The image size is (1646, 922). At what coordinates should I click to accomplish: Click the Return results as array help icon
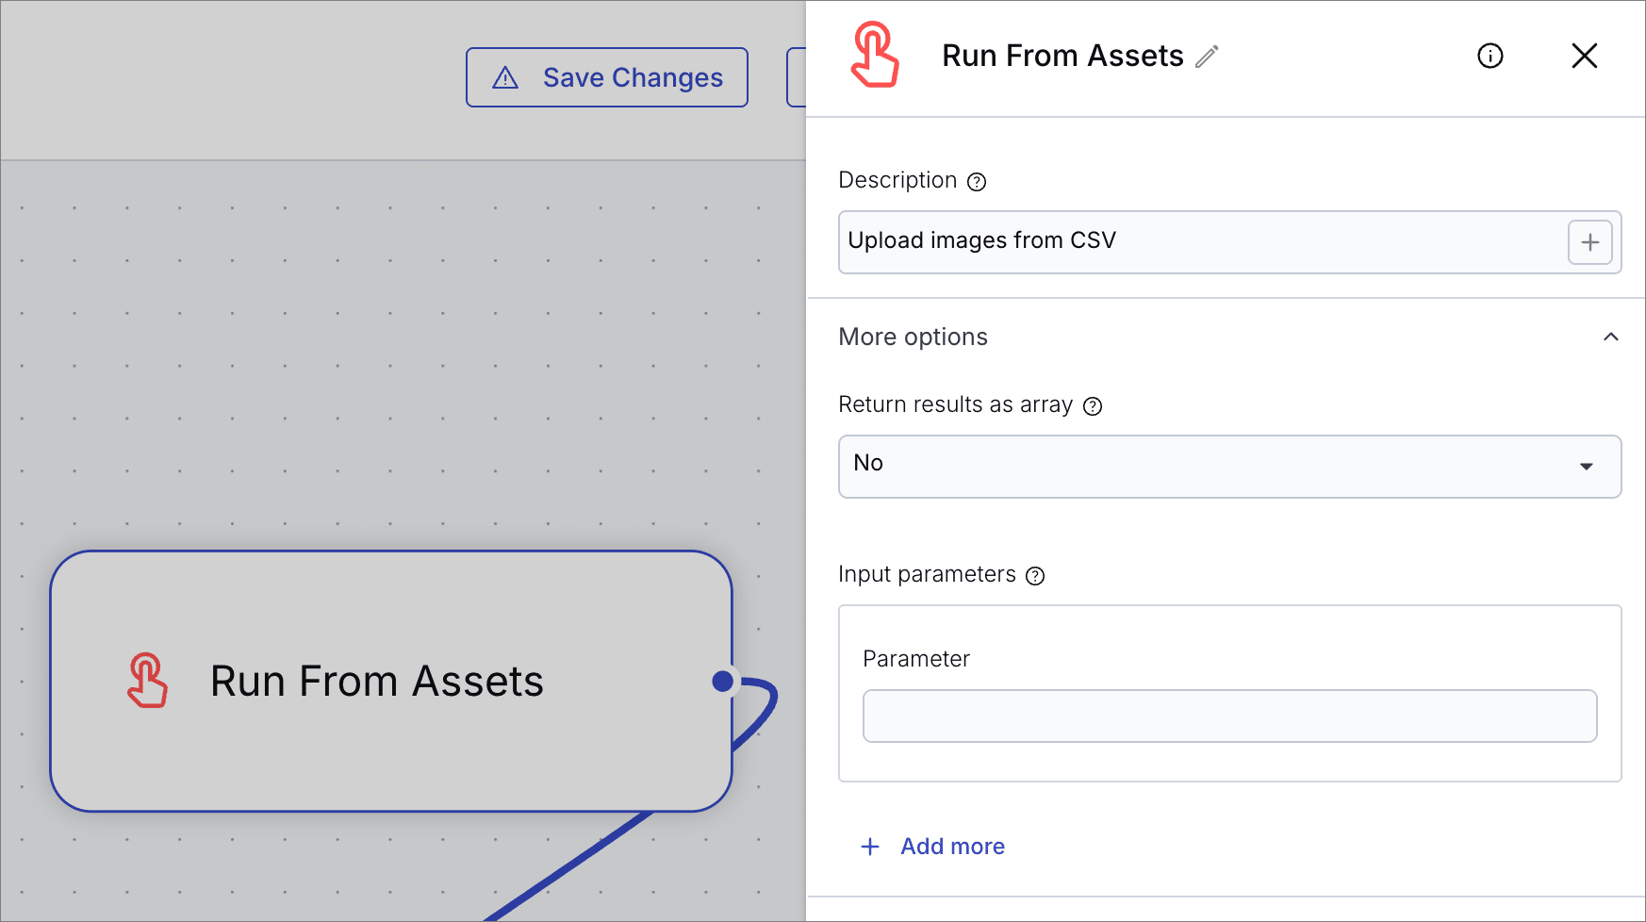pyautogui.click(x=1093, y=406)
